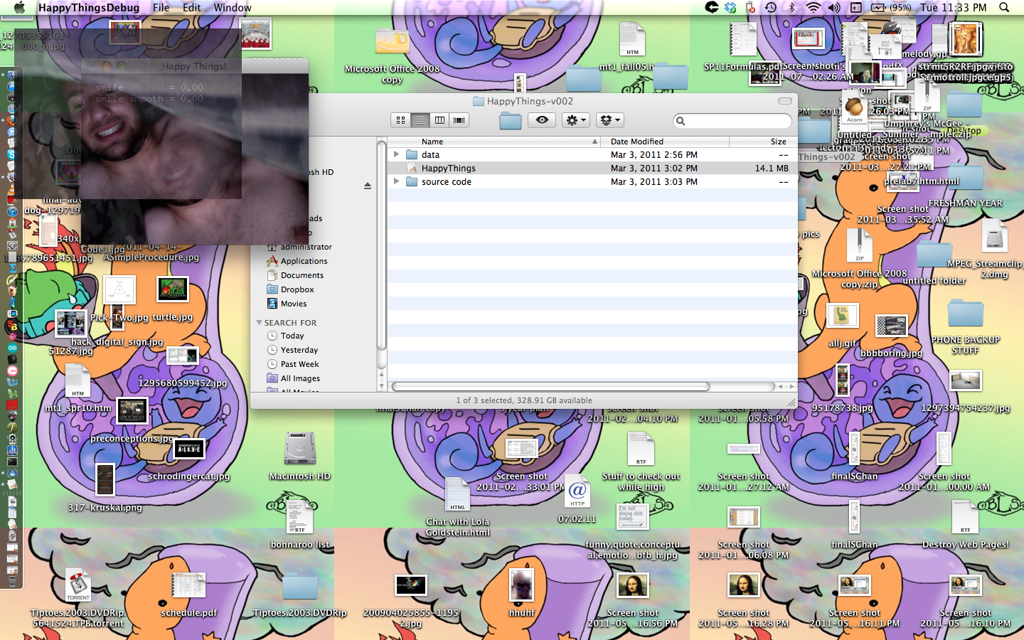Open the Edit menu
1024x640 pixels.
pos(192,7)
